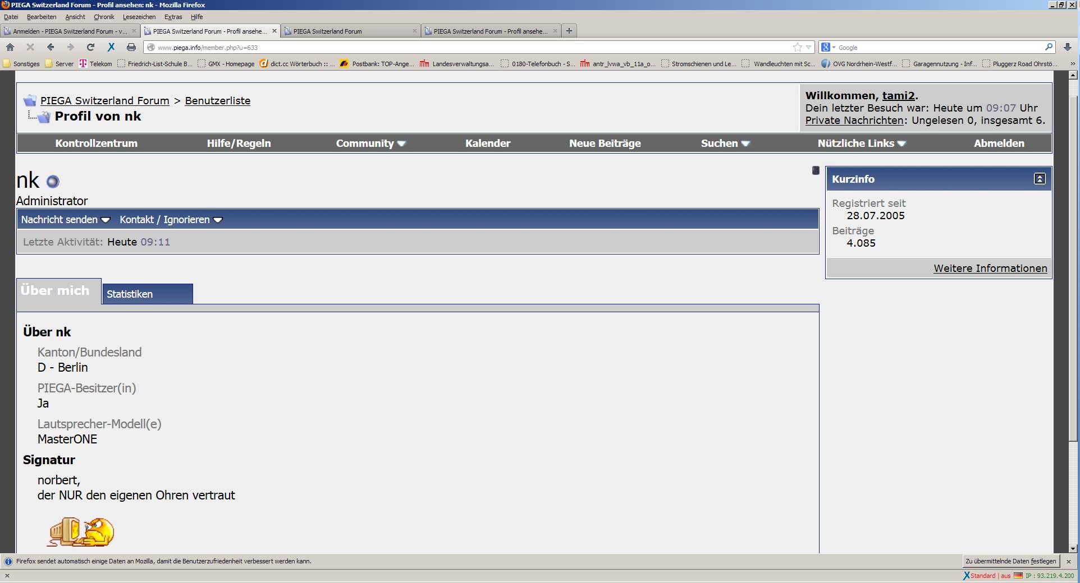
Task: Click the magnifier icon in Google search box
Action: pos(1049,48)
